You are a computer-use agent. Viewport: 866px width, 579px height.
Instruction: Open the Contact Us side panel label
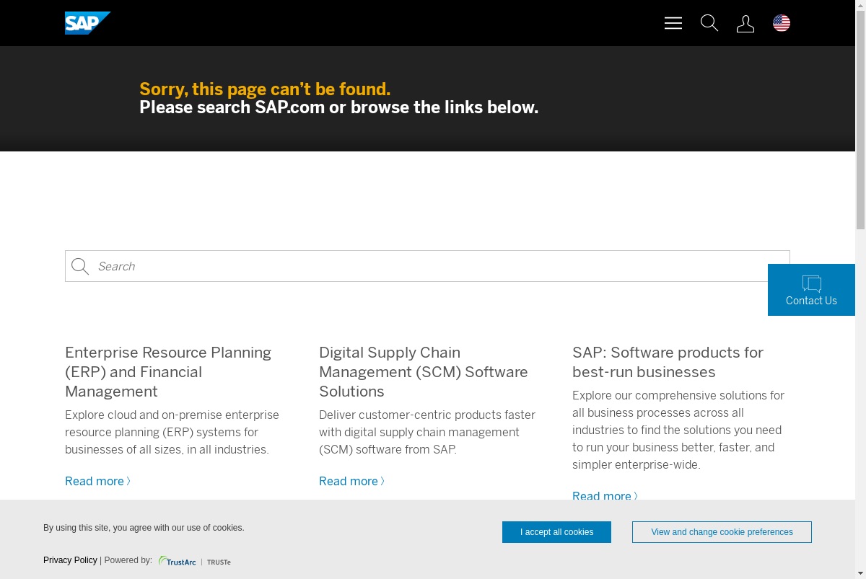pos(811,301)
